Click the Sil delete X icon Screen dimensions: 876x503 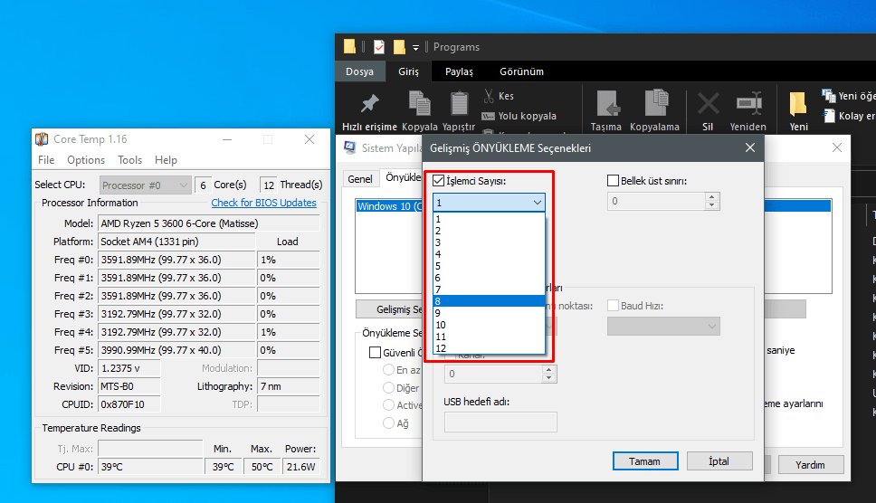click(x=708, y=104)
